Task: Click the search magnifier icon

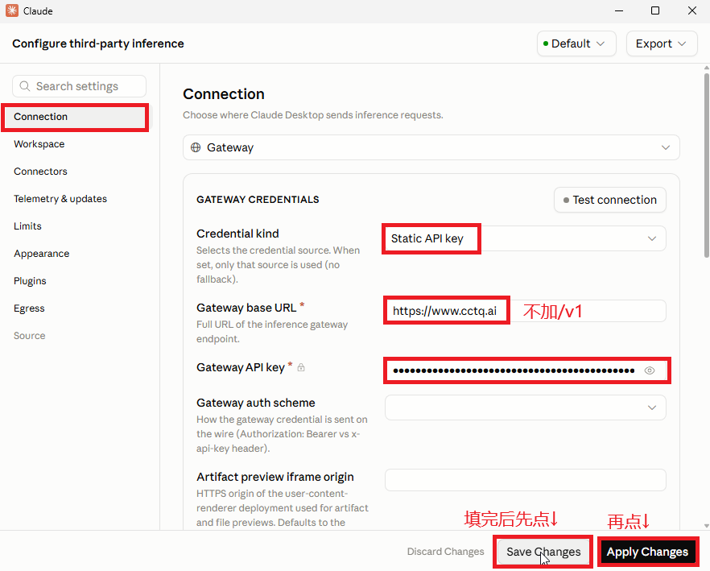Action: [x=25, y=86]
